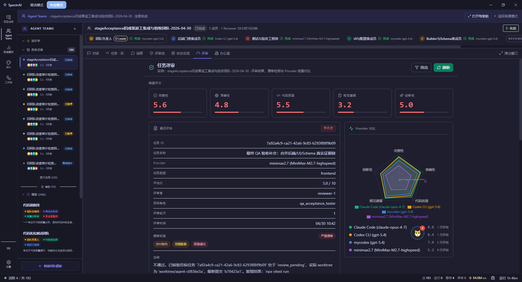Open the 项目会话 sidebar icon
Viewport: 522px width, 282px height.
click(8, 19)
